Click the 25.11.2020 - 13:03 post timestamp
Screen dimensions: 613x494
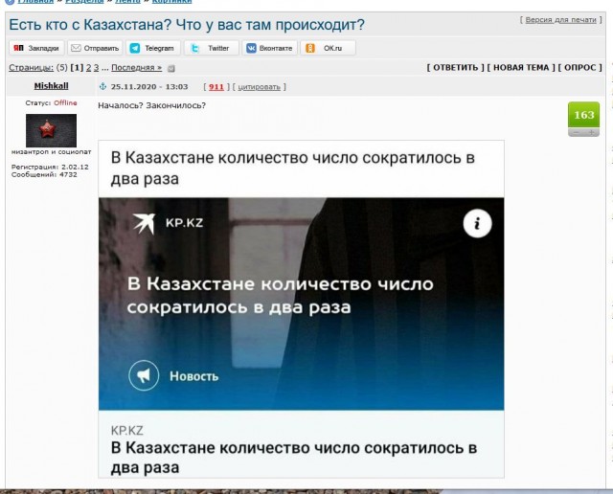pos(149,87)
